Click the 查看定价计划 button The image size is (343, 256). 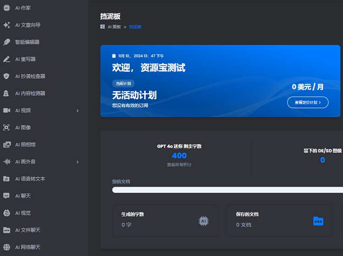coord(308,102)
